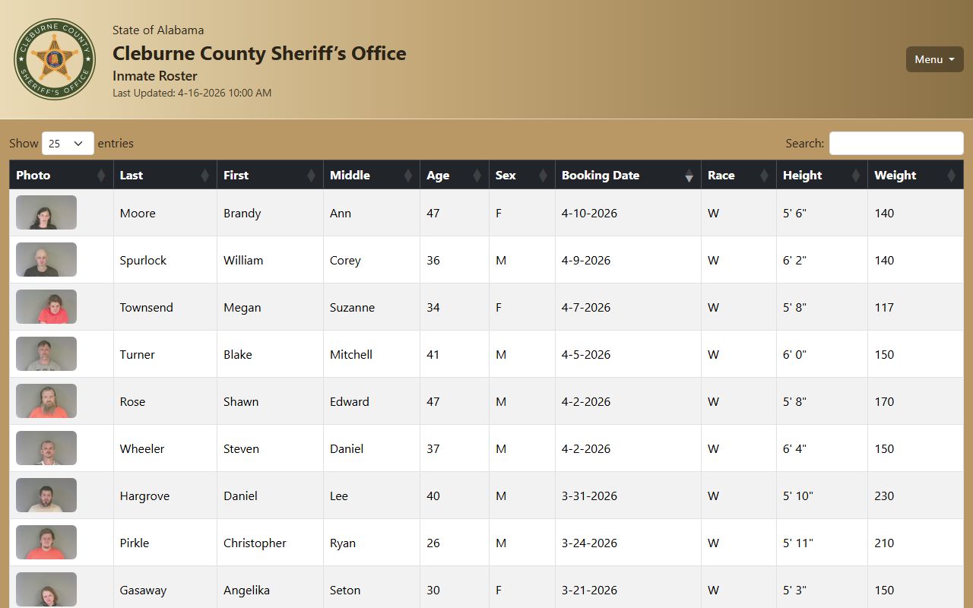This screenshot has height=608, width=973.
Task: Click height value 5' 10"
Action: [x=798, y=496]
